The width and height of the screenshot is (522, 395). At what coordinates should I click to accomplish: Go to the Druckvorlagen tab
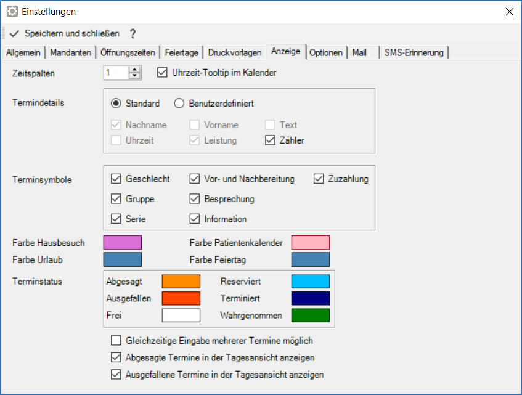234,53
